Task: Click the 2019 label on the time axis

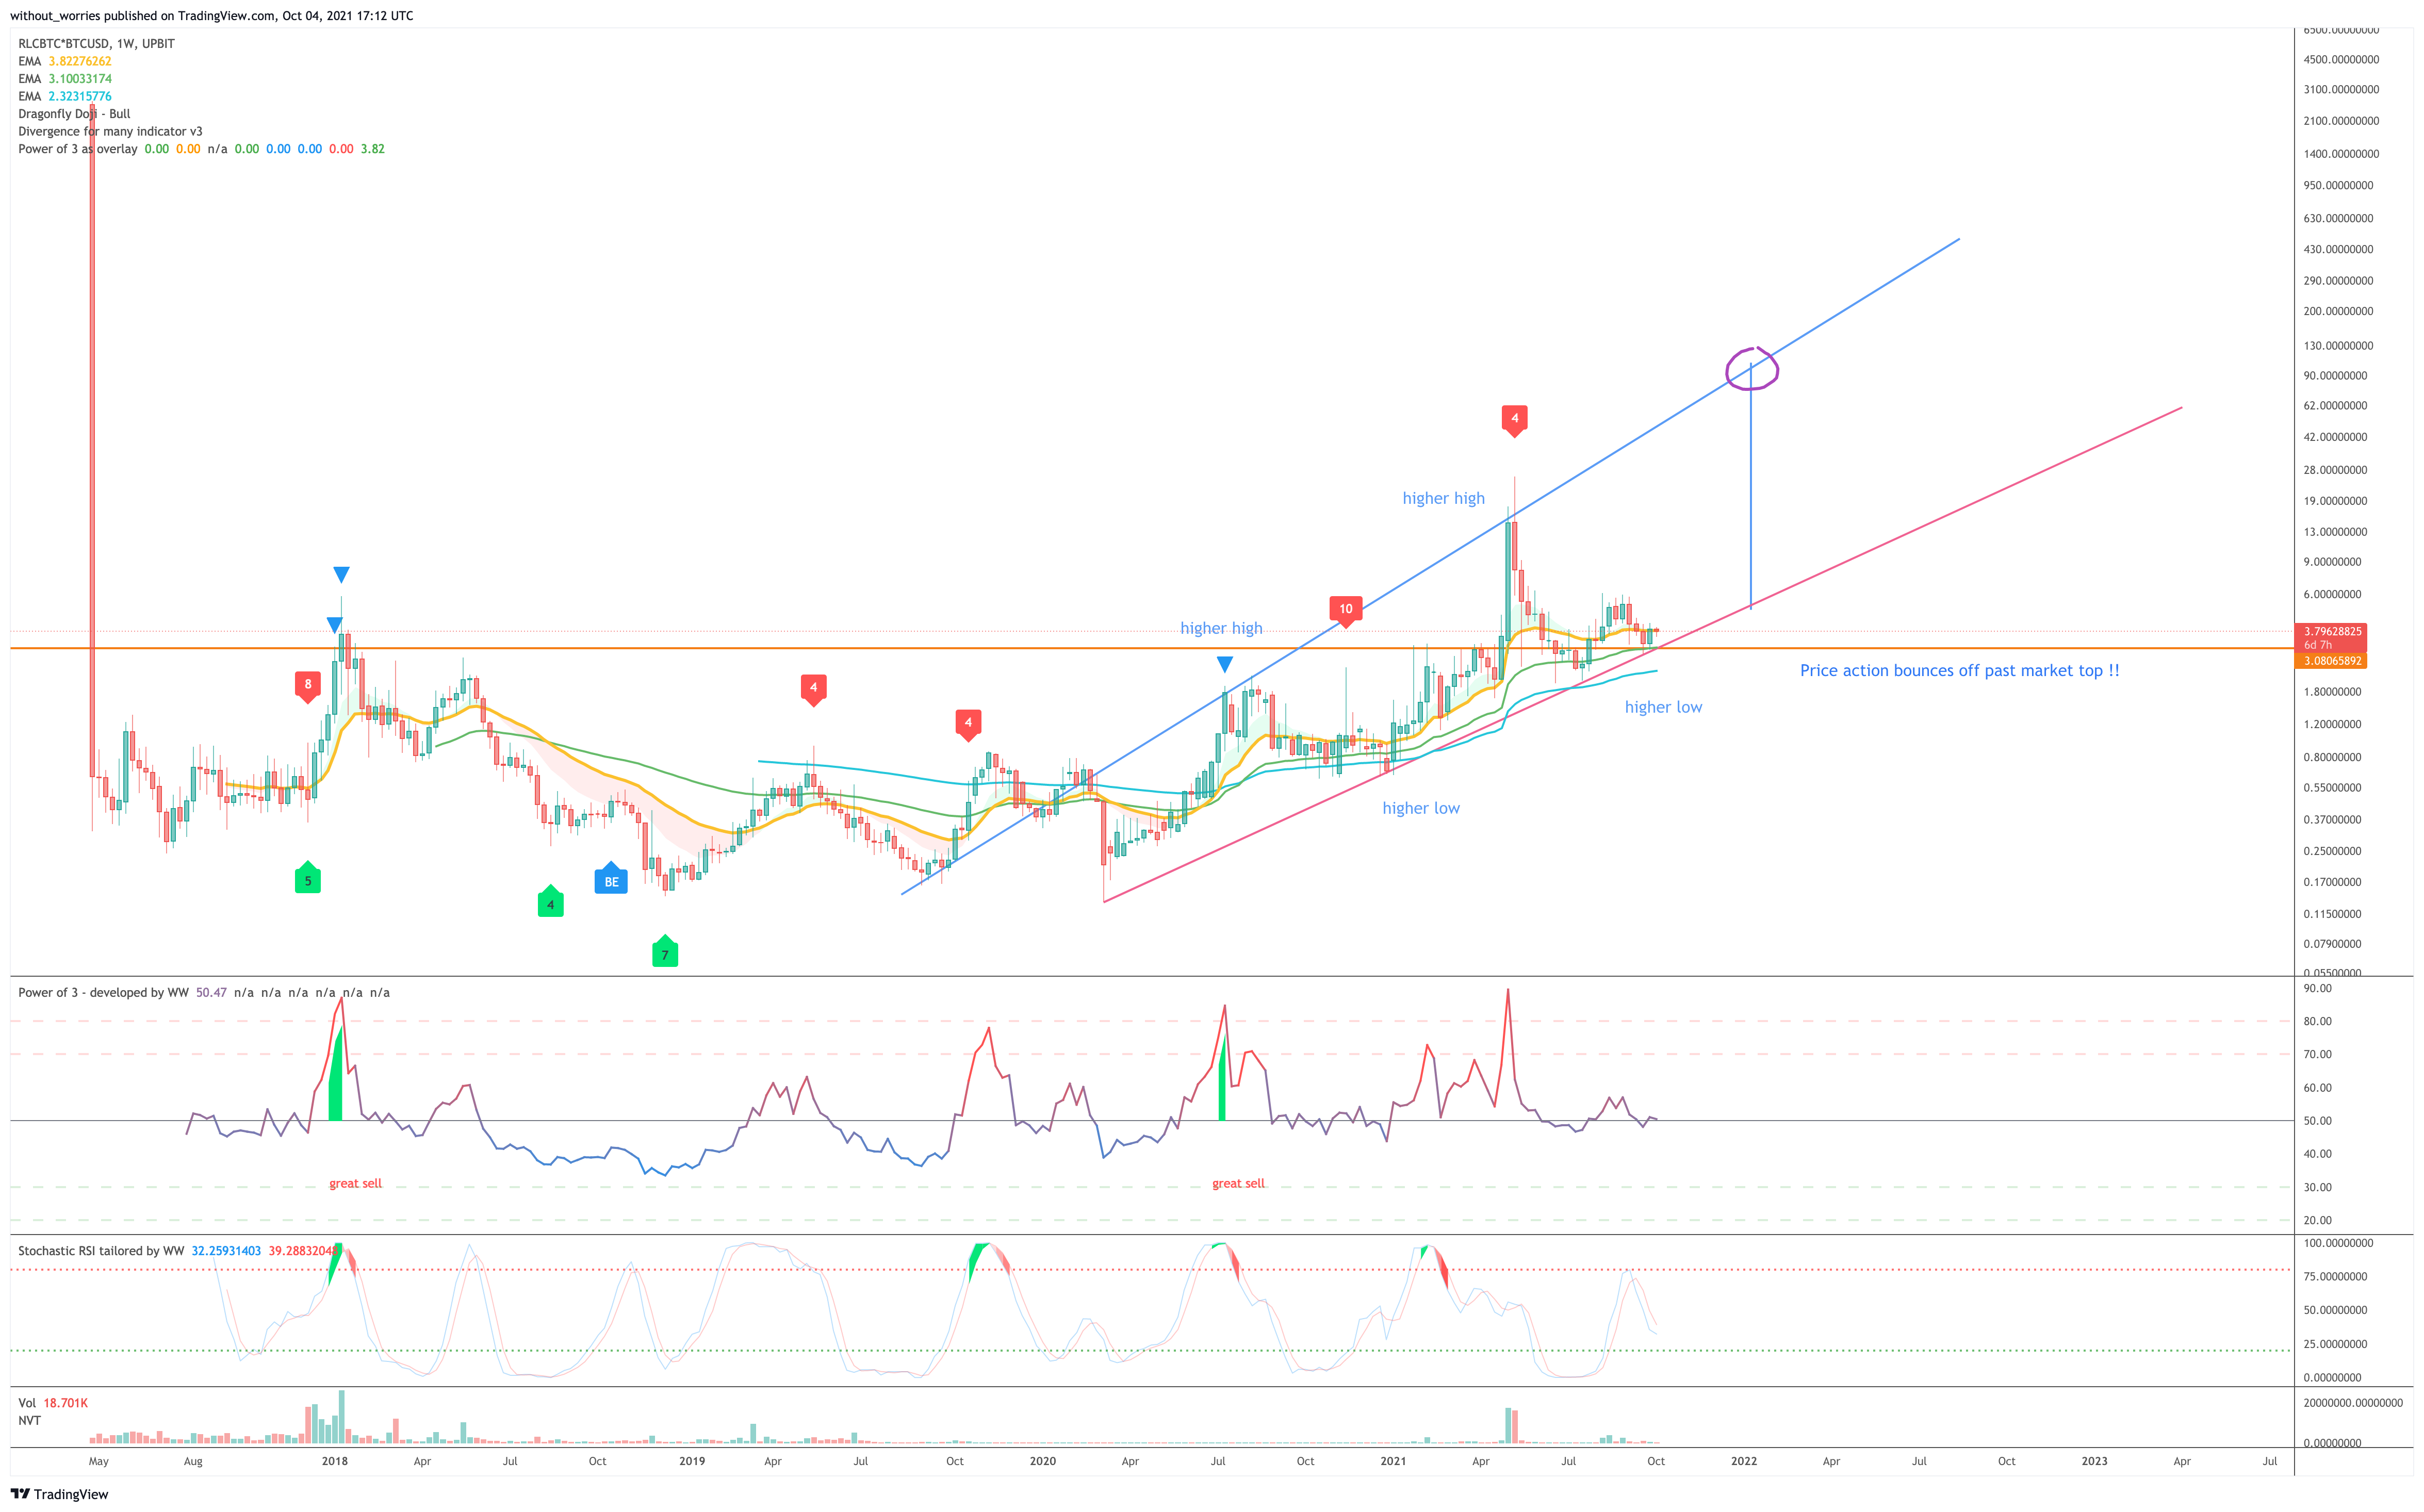Action: 692,1461
